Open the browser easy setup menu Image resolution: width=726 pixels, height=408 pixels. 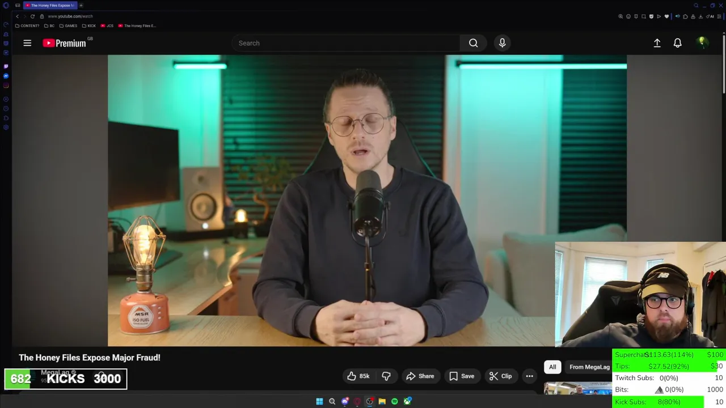pos(719,16)
